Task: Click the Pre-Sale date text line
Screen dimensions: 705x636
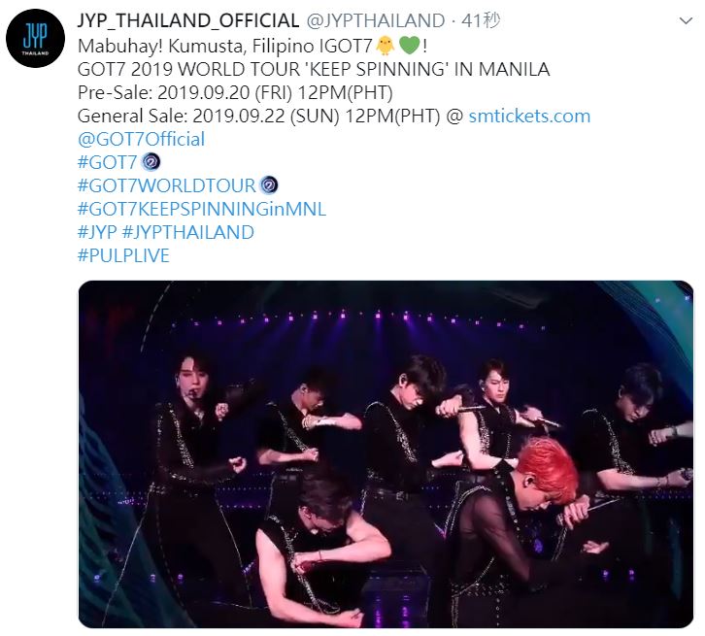Action: [x=235, y=92]
